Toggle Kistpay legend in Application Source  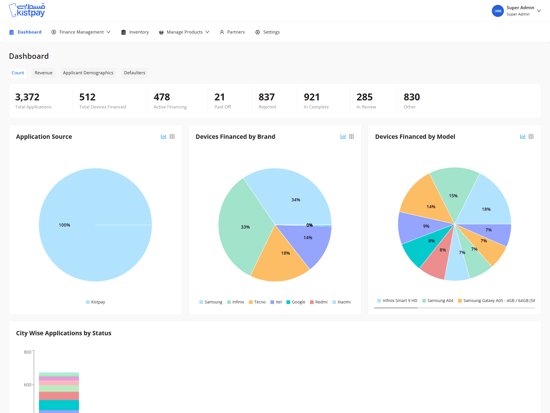95,302
